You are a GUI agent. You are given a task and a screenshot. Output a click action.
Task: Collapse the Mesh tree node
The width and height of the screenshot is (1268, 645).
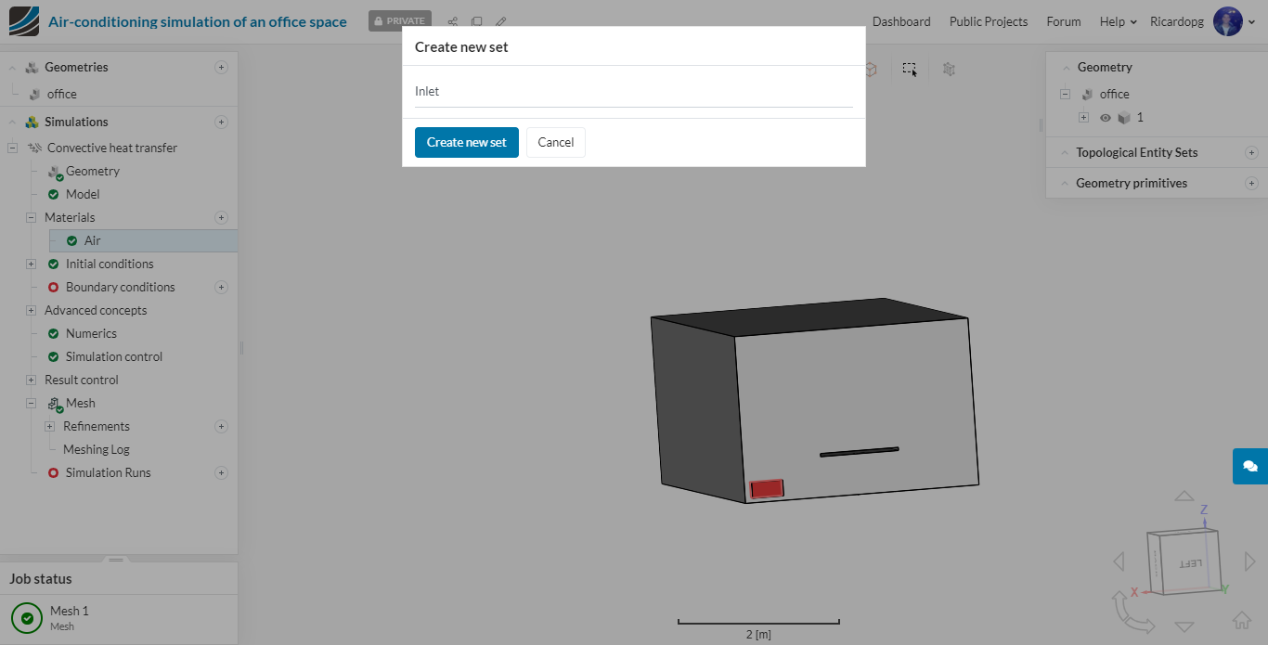tap(31, 403)
